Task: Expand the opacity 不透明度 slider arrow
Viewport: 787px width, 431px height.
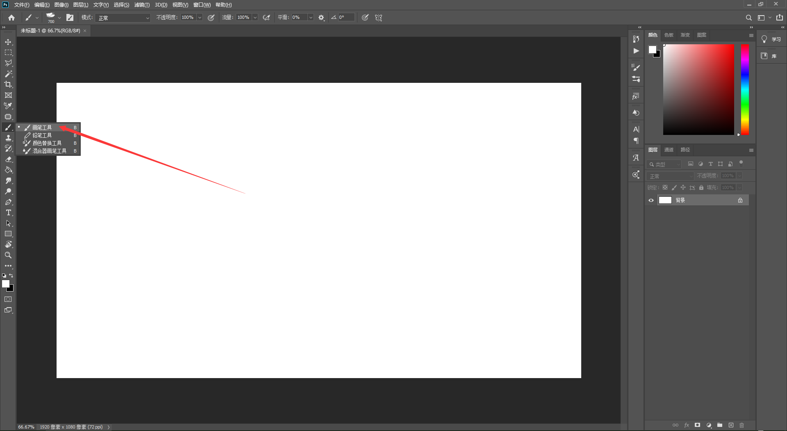Action: 200,18
